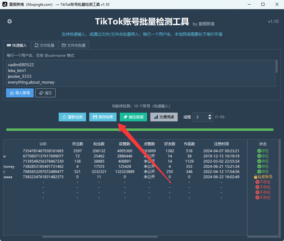Click the username text area vertical scrollbar

(277, 66)
